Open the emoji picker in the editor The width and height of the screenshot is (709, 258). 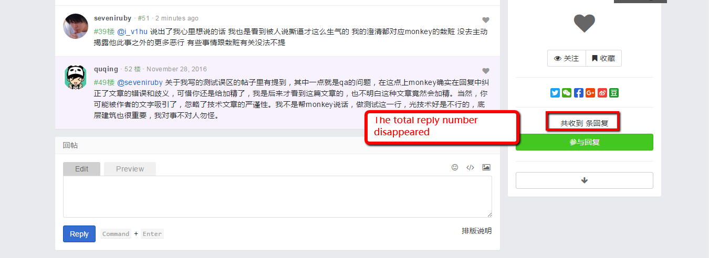[455, 167]
